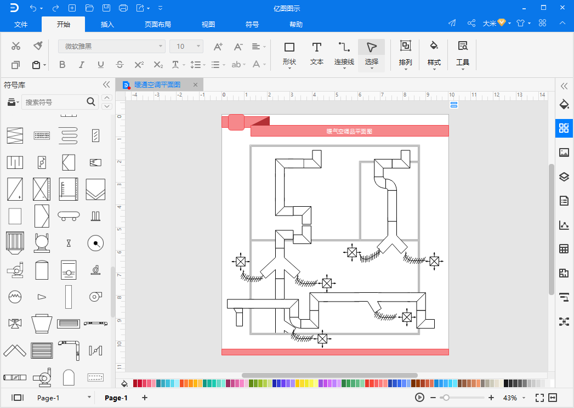
Task: Toggle Underline formatting
Action: (101, 65)
